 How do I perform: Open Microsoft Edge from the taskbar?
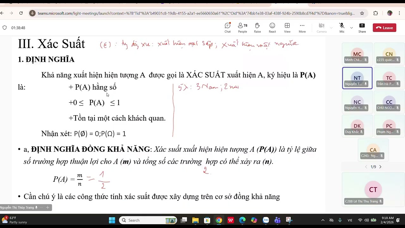[x=242, y=220]
